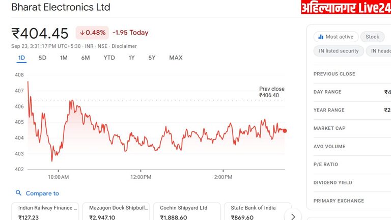The height and width of the screenshot is (220, 391).
Task: Click the IN listed security chip
Action: click(339, 51)
